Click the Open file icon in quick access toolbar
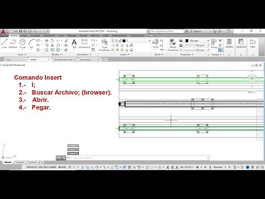The image size is (265, 199). [x=16, y=31]
